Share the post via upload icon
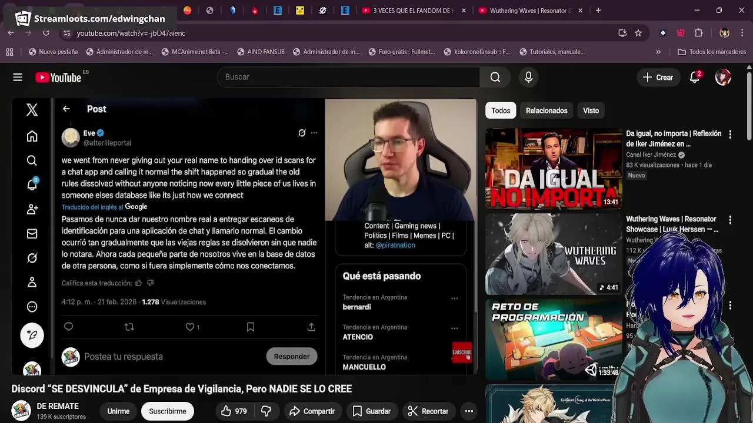The image size is (753, 423). coord(311,327)
